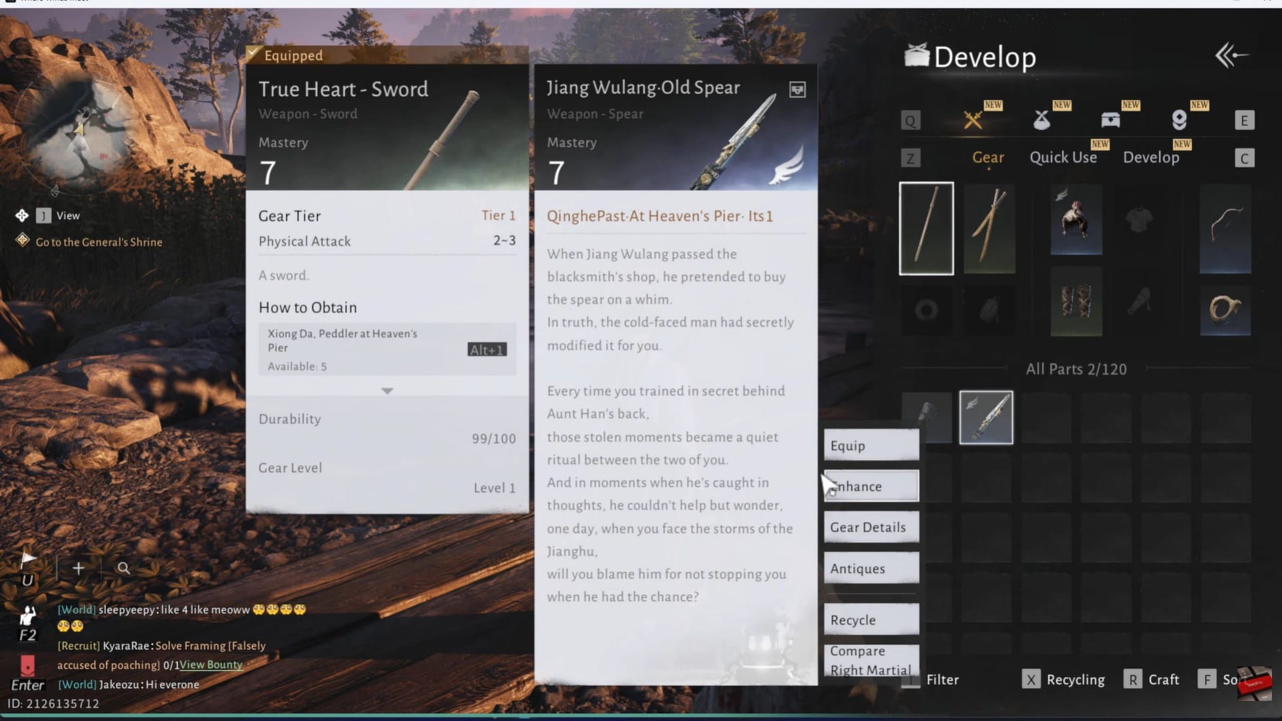This screenshot has height=721, width=1282.
Task: Expand the Alt+1 peddler source entry
Action: point(487,350)
